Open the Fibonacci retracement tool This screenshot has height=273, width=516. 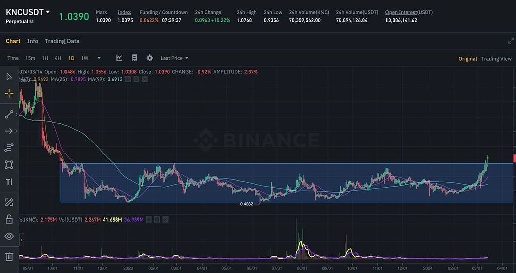(9, 148)
